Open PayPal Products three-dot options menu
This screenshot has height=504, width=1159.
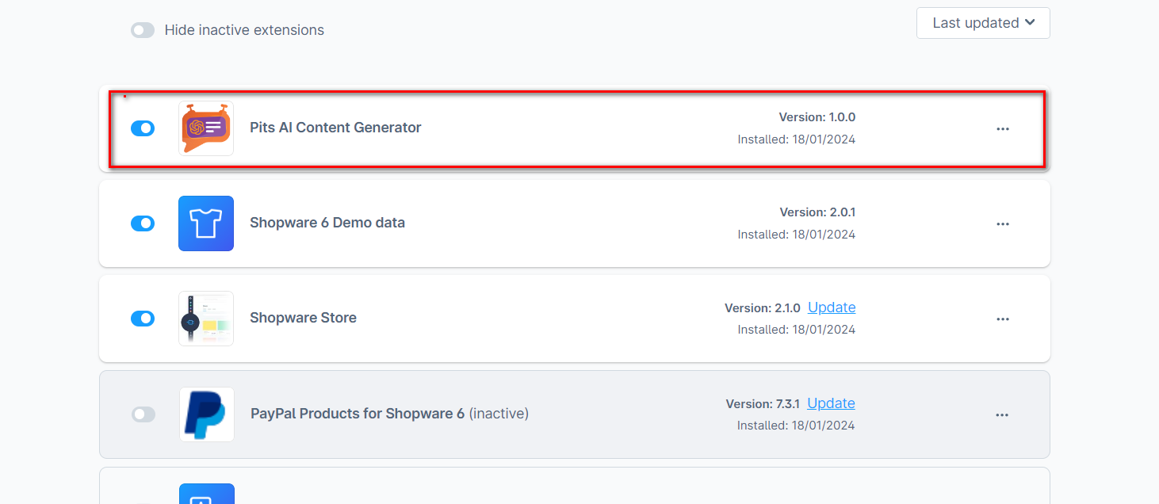pyautogui.click(x=1002, y=415)
